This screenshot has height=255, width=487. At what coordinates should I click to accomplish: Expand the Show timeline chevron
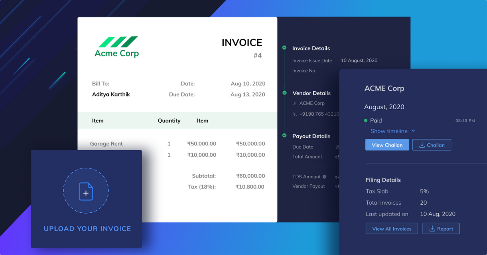413,131
